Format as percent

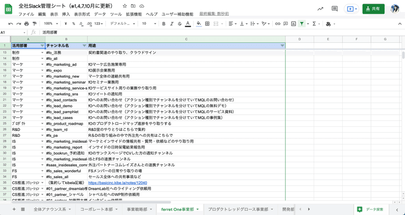(x=73, y=24)
